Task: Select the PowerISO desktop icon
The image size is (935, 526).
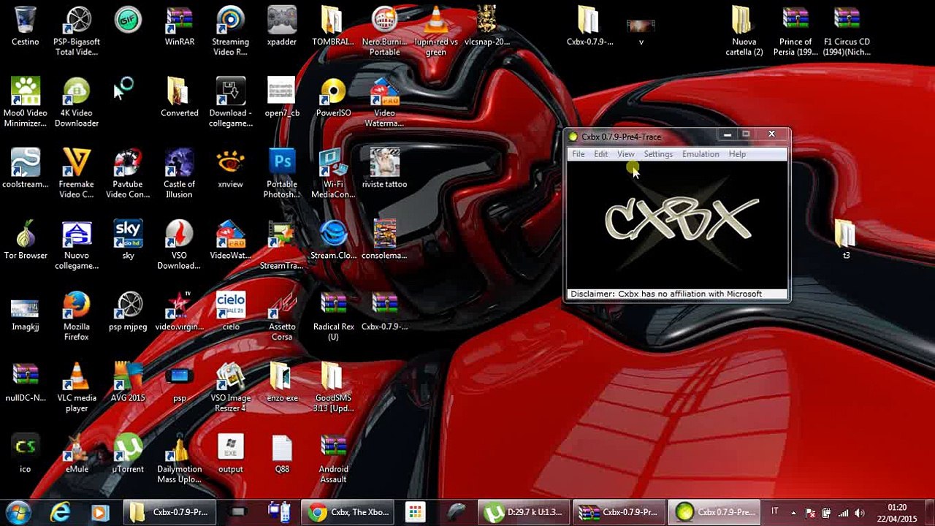Action: tap(333, 98)
